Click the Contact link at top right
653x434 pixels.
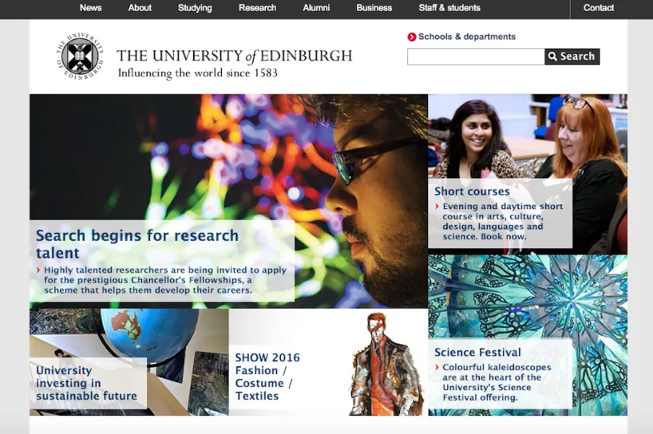click(x=599, y=8)
